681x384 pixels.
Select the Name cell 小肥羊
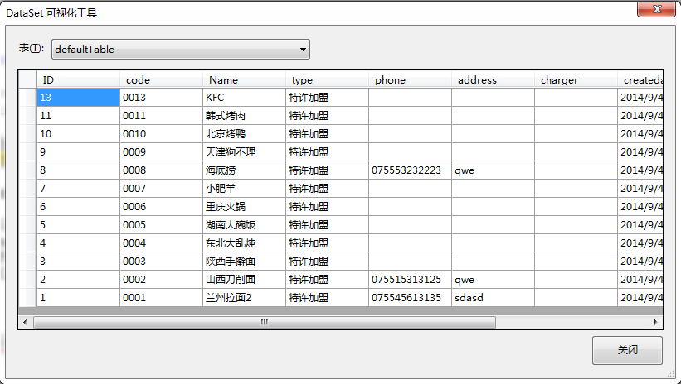(x=244, y=189)
